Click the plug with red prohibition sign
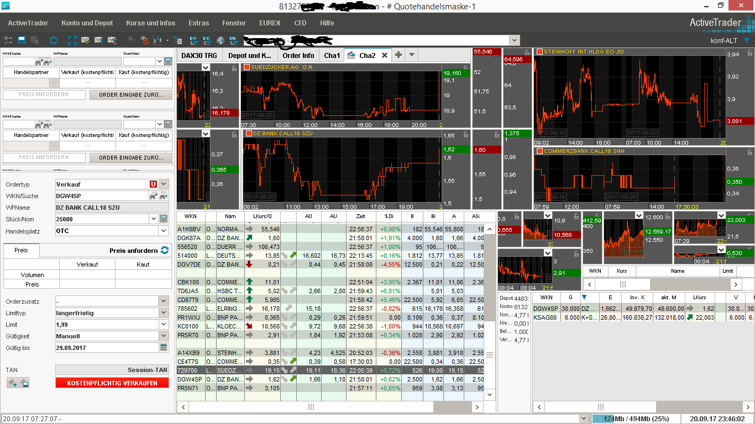The image size is (755, 424). pyautogui.click(x=145, y=40)
